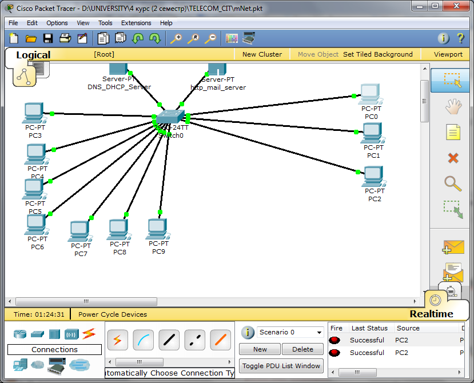Viewport: 474px width, 383px height.
Task: Click the Add Complex PDU envelope icon
Action: point(453,272)
